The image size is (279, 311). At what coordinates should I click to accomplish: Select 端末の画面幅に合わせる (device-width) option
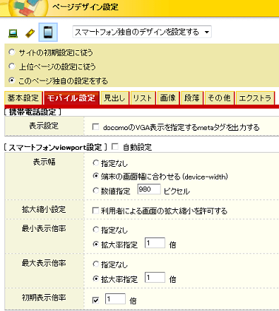pos(95,176)
